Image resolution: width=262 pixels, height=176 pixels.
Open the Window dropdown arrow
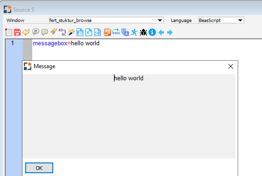160,21
